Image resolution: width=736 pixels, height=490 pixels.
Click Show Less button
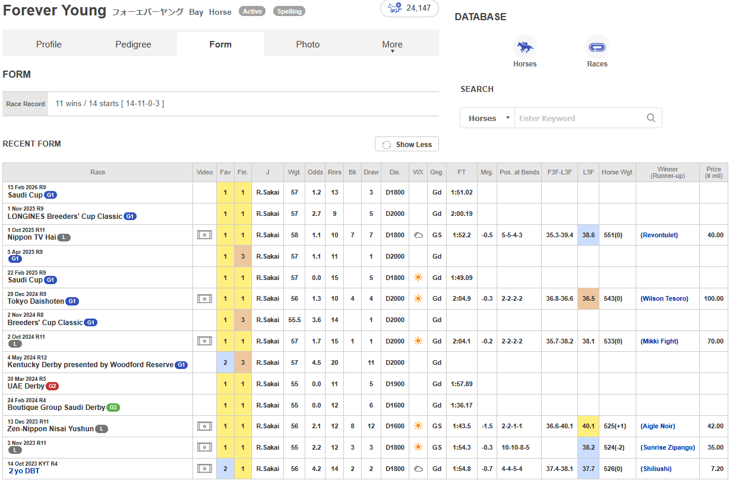[x=407, y=144]
